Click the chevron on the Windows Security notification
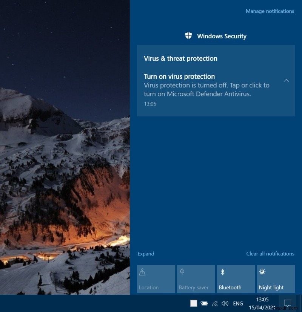The height and width of the screenshot is (312, 302). [286, 80]
